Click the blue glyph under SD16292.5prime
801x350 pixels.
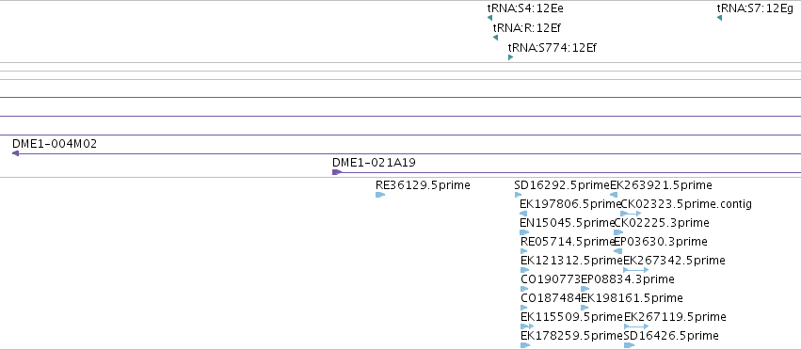click(x=518, y=195)
